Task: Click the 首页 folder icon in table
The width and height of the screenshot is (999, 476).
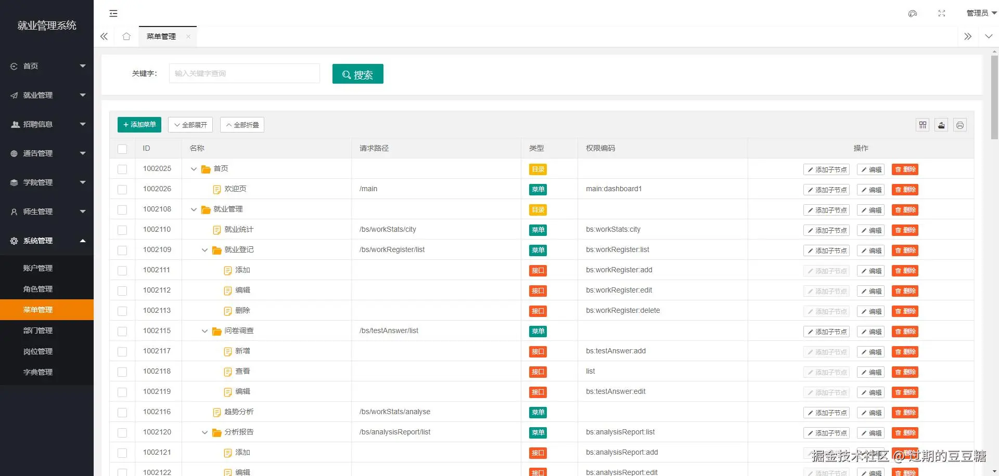Action: tap(206, 169)
